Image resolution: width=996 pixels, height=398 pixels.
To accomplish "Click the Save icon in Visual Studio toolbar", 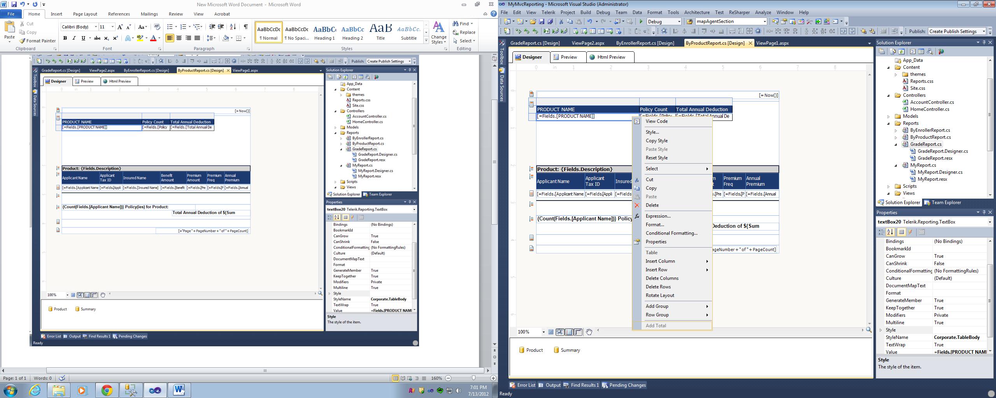I will tap(541, 22).
